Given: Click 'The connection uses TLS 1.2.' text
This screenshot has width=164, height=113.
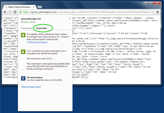Looking at the screenshot, I should pyautogui.click(x=40, y=58).
